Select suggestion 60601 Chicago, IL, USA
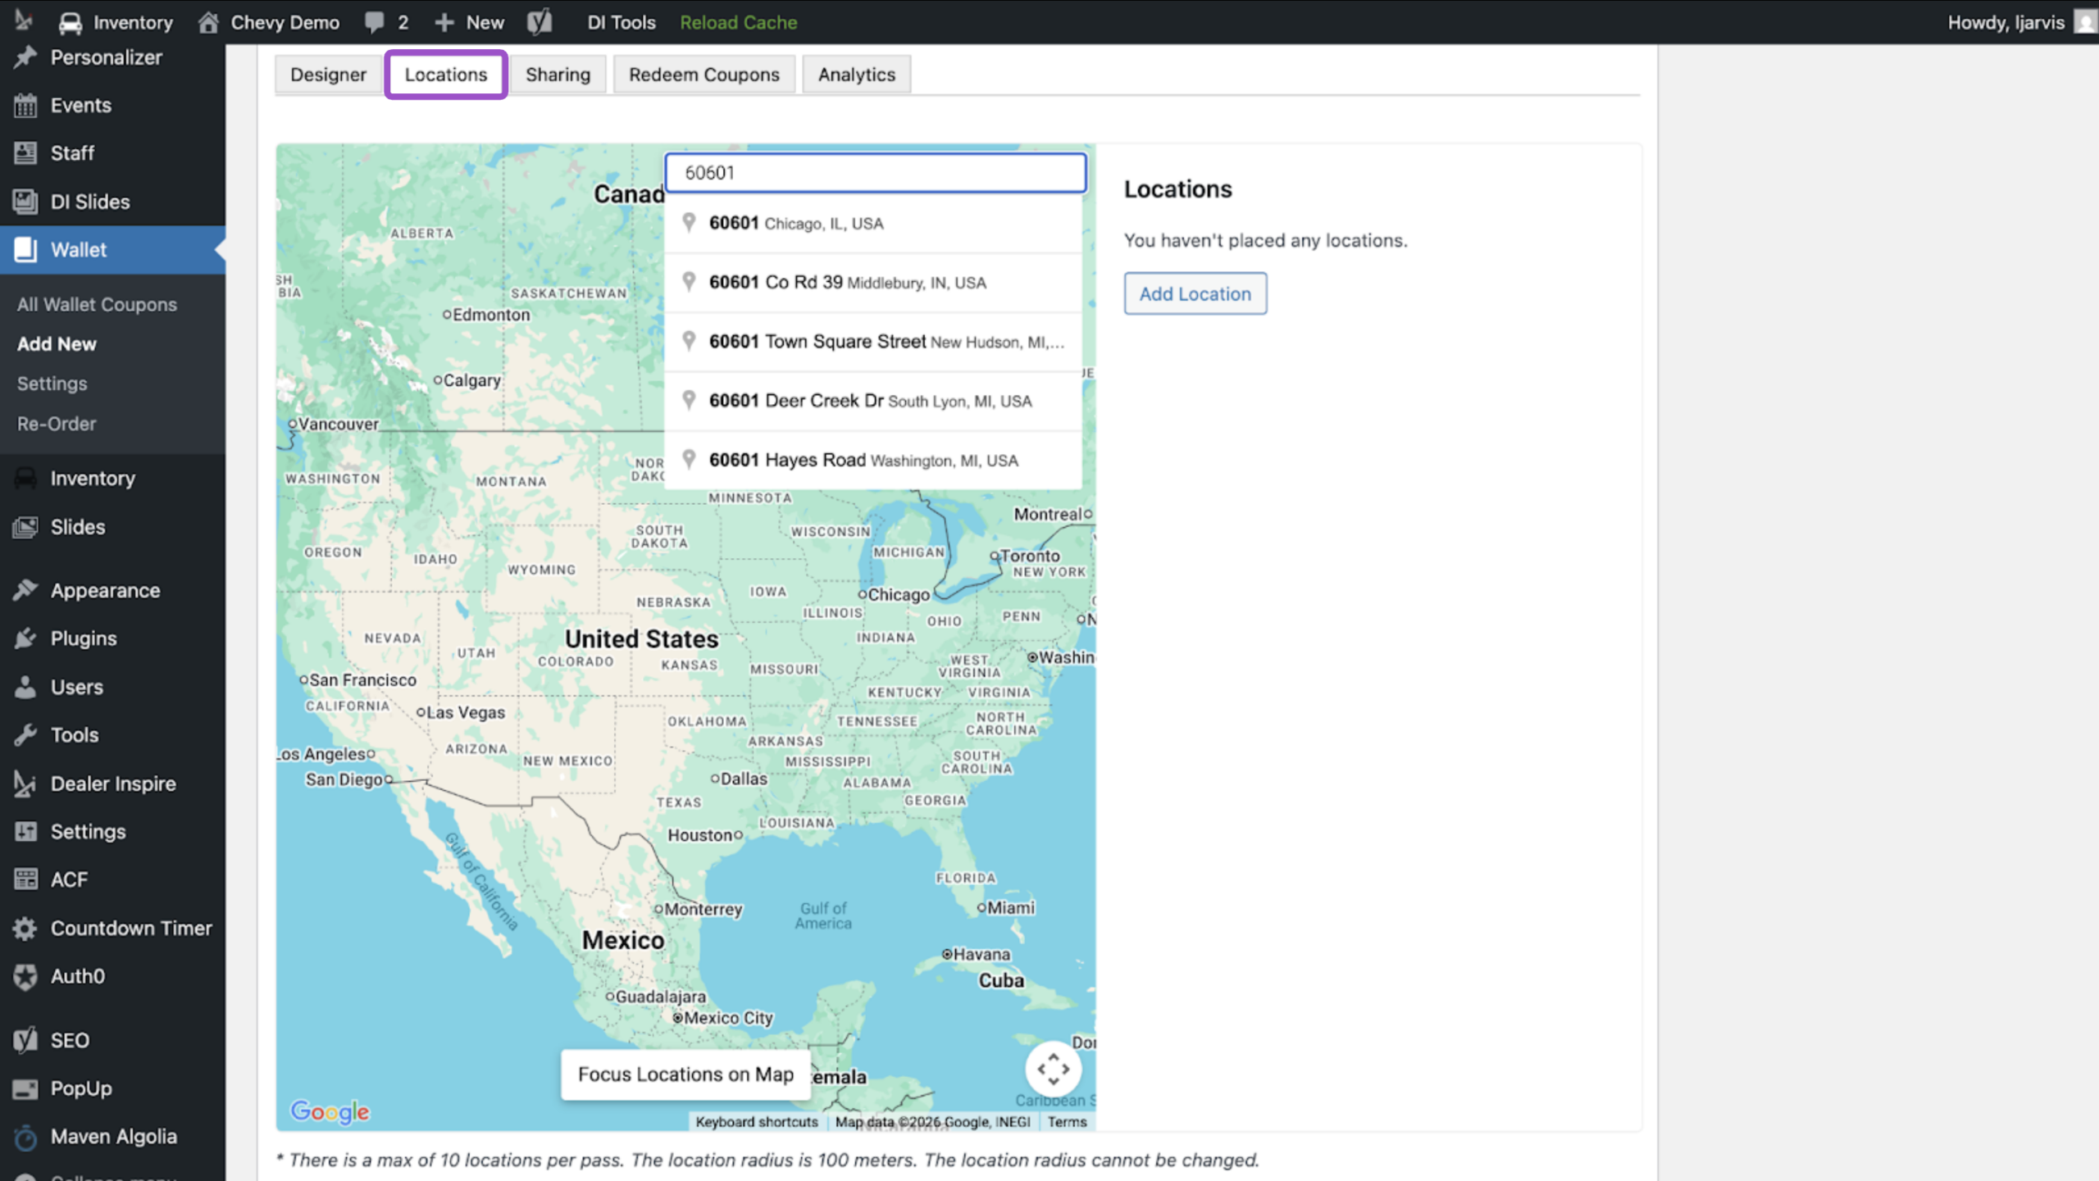Screen dimensions: 2099x1181 [873, 223]
